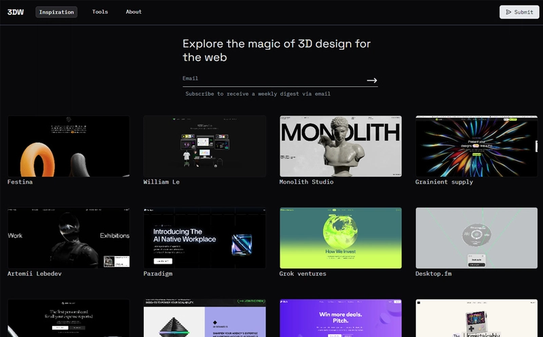
Task: Go to the About page
Action: coord(134,12)
